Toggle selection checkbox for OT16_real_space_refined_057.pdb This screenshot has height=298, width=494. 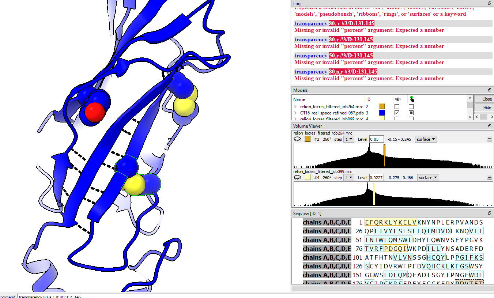pos(411,113)
